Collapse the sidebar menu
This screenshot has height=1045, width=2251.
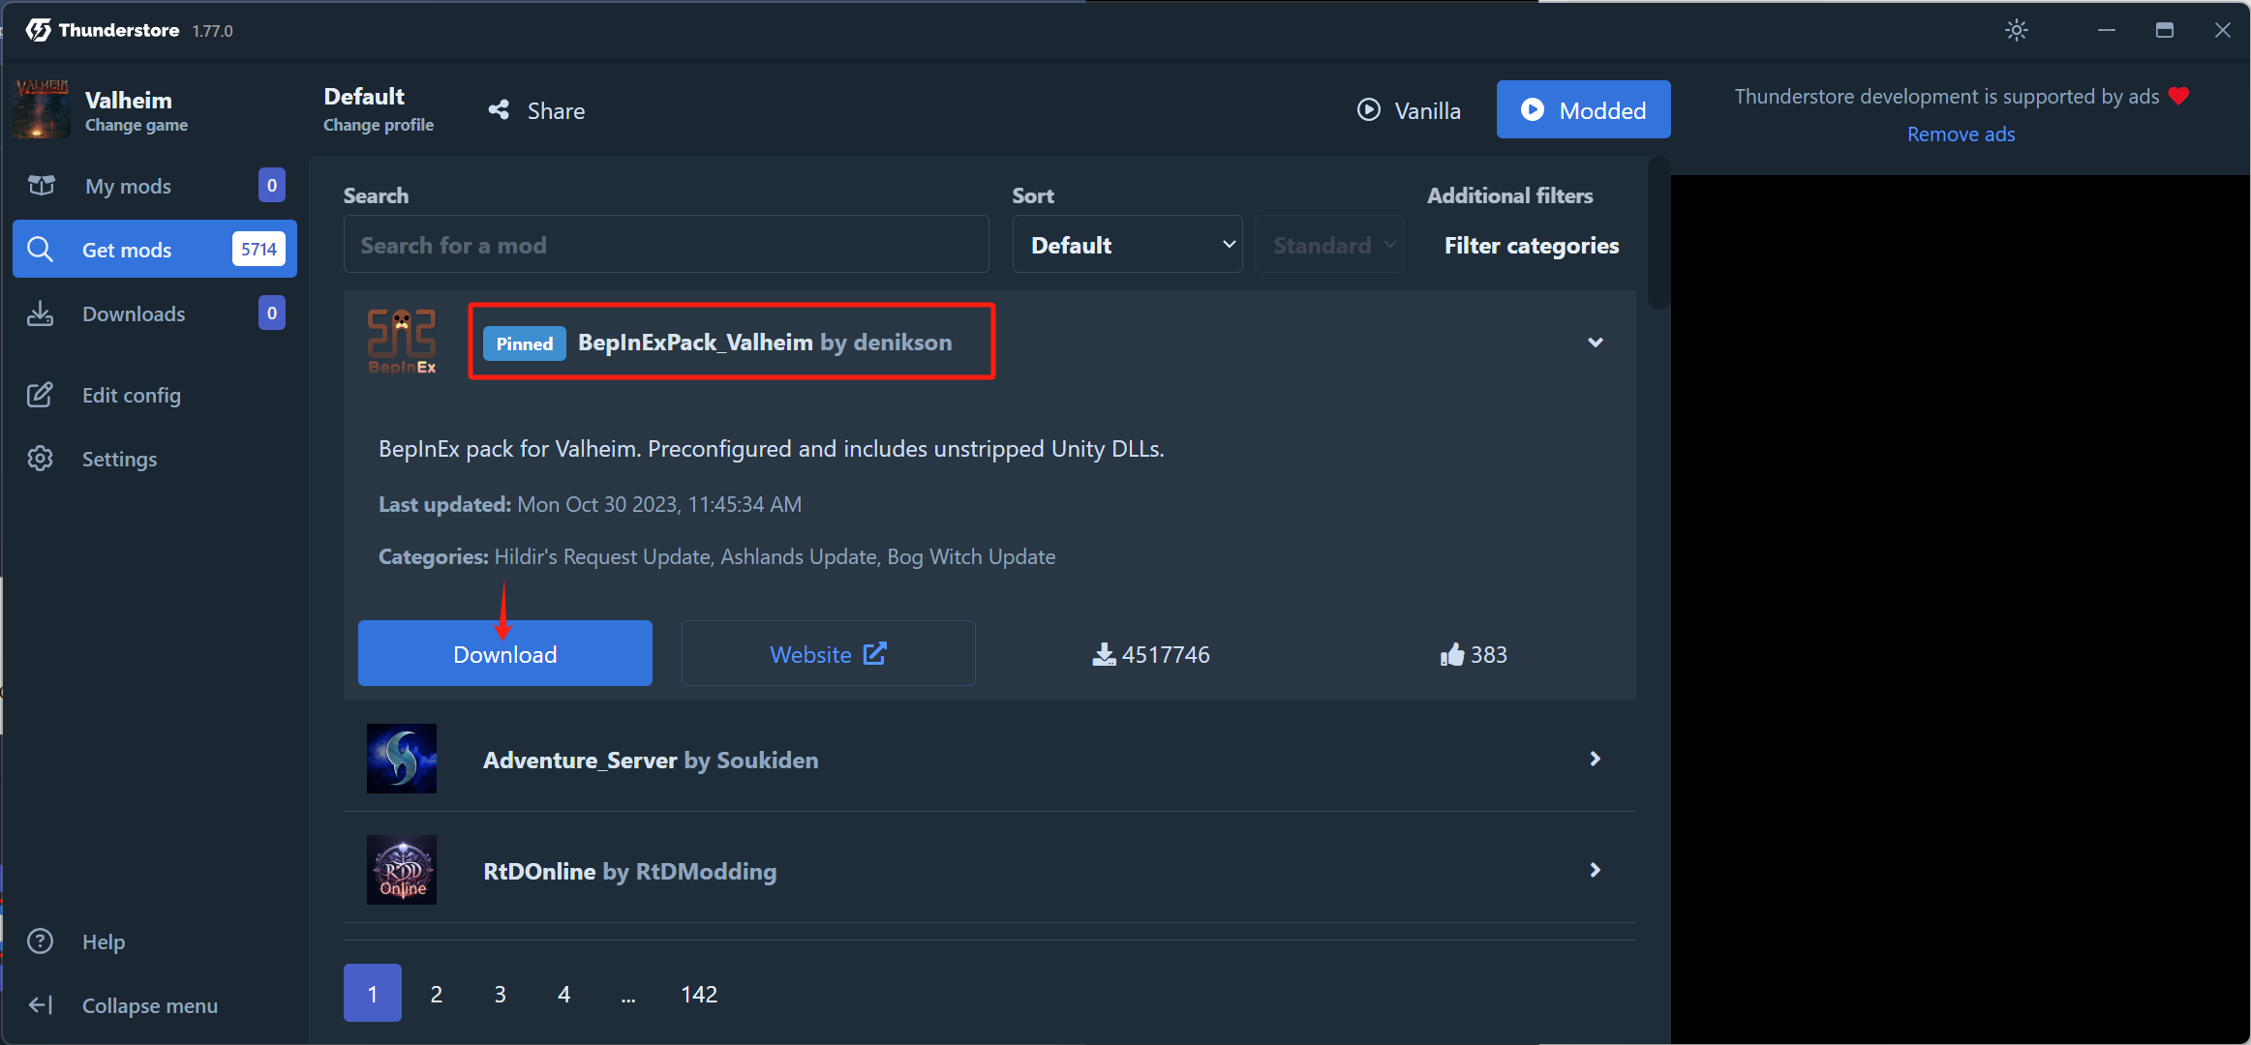(x=149, y=1005)
